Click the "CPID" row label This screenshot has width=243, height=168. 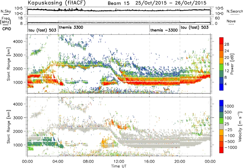coord(7,29)
